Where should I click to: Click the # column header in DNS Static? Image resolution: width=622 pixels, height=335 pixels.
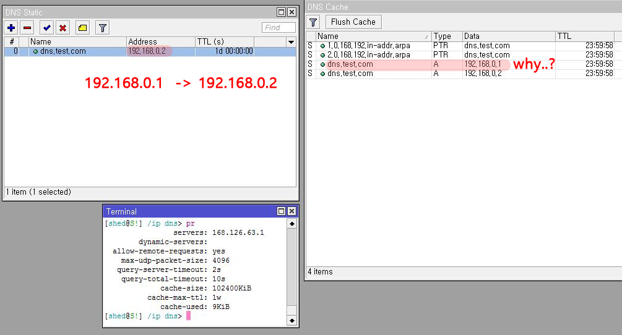12,41
